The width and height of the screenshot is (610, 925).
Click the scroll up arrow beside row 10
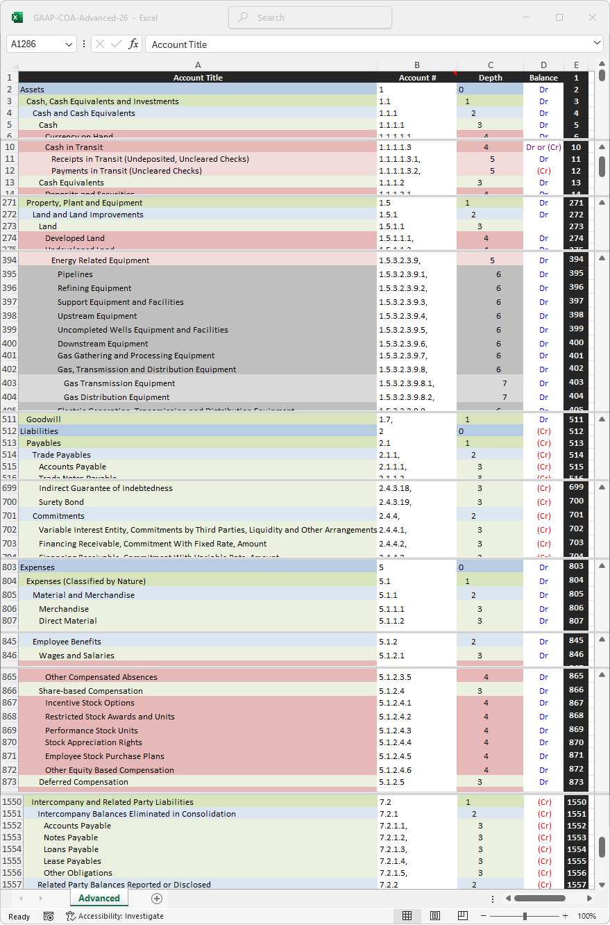tap(602, 147)
